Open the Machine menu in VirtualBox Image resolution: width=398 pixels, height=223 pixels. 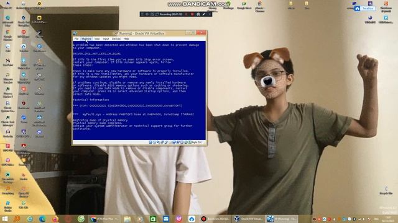click(x=86, y=39)
